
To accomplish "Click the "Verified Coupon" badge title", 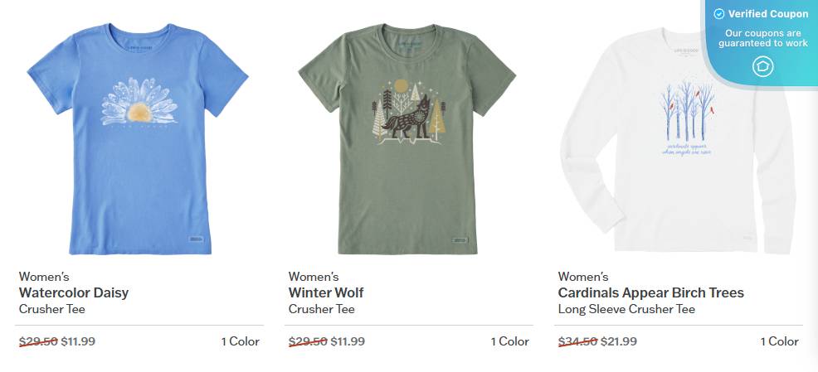I will (x=768, y=14).
